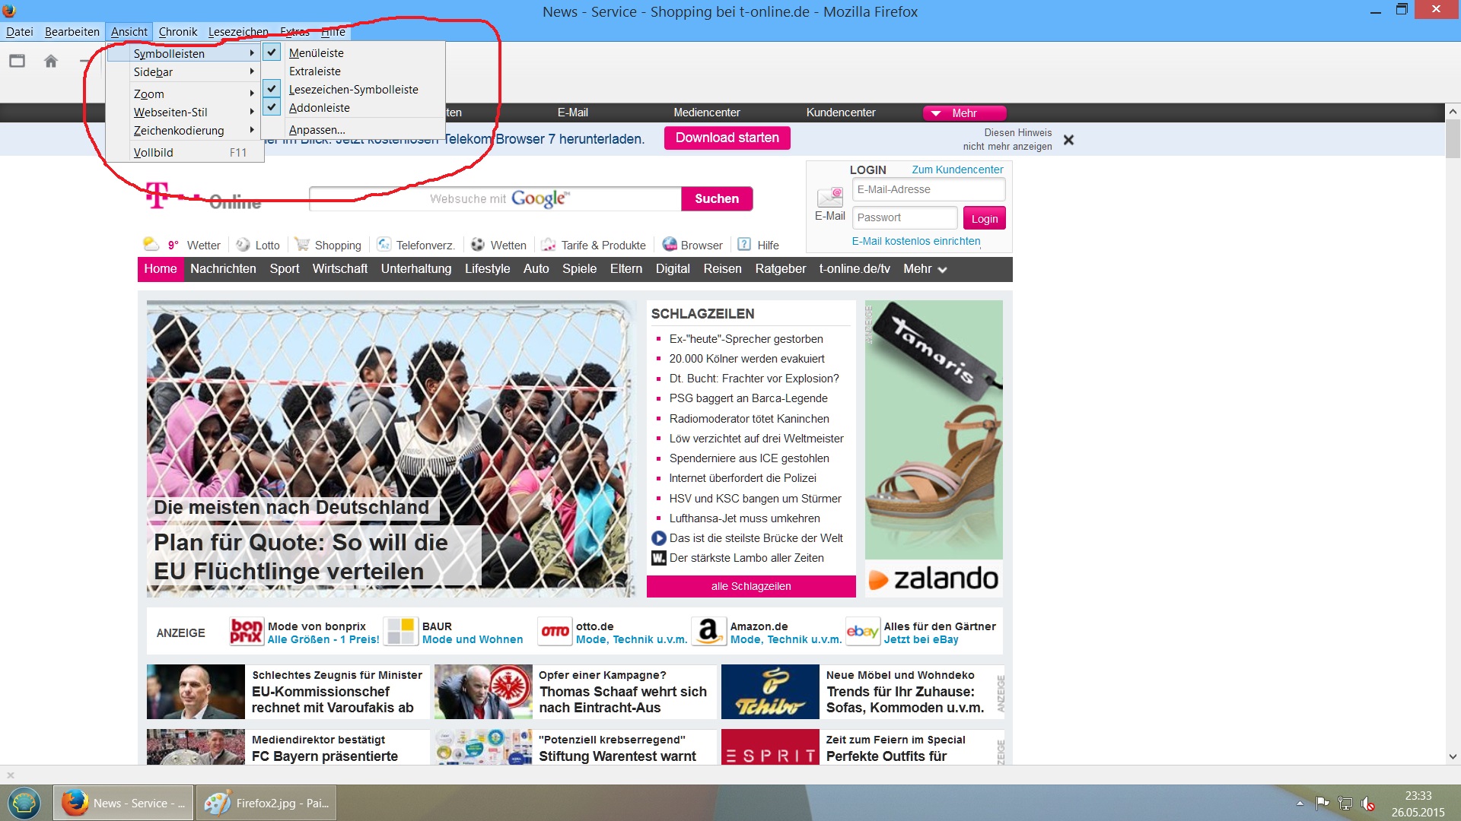The width and height of the screenshot is (1461, 821).
Task: Open the Tamaris Zalando ad image
Action: point(934,449)
